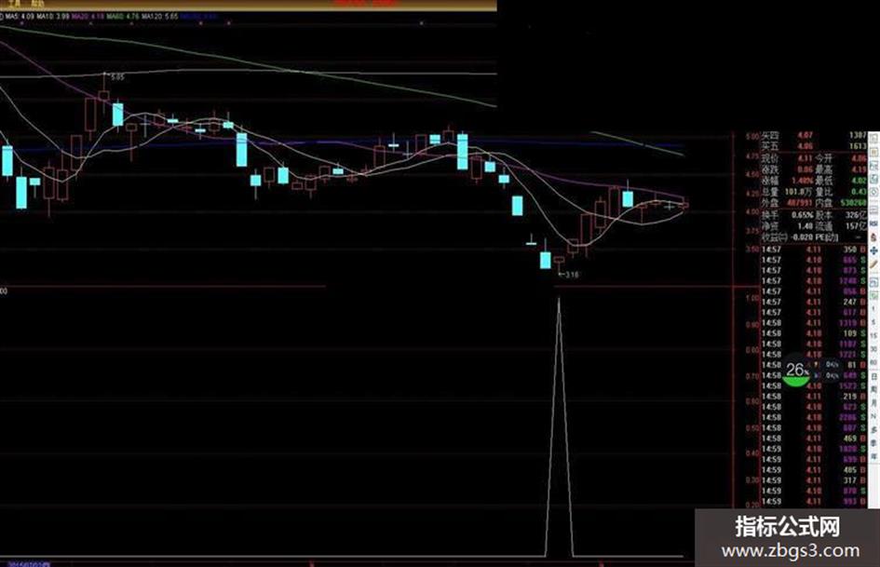The height and width of the screenshot is (567, 880).
Task: Select the pencil drawing tool icon
Action: point(873,263)
